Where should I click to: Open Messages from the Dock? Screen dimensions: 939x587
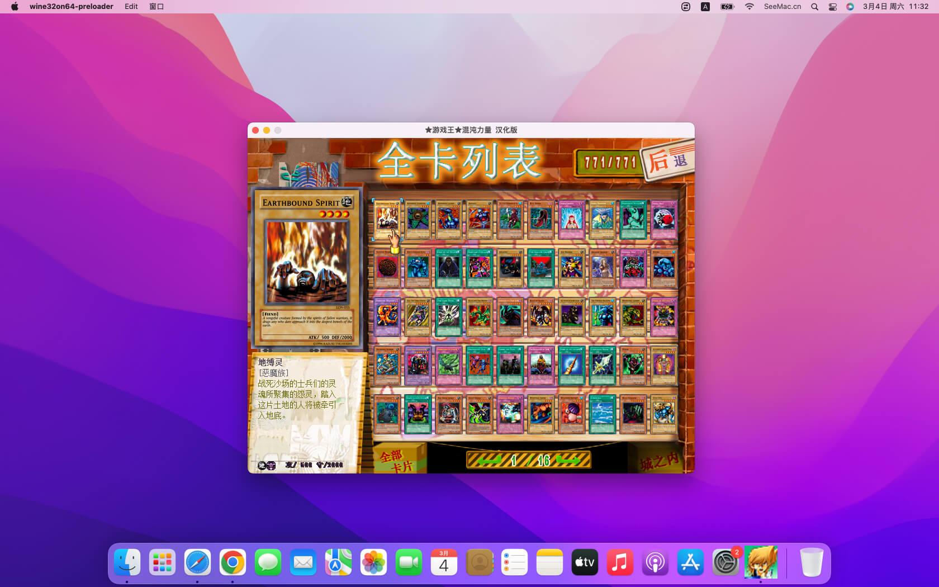[268, 562]
